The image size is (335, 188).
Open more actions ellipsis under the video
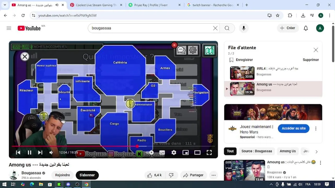(213, 175)
